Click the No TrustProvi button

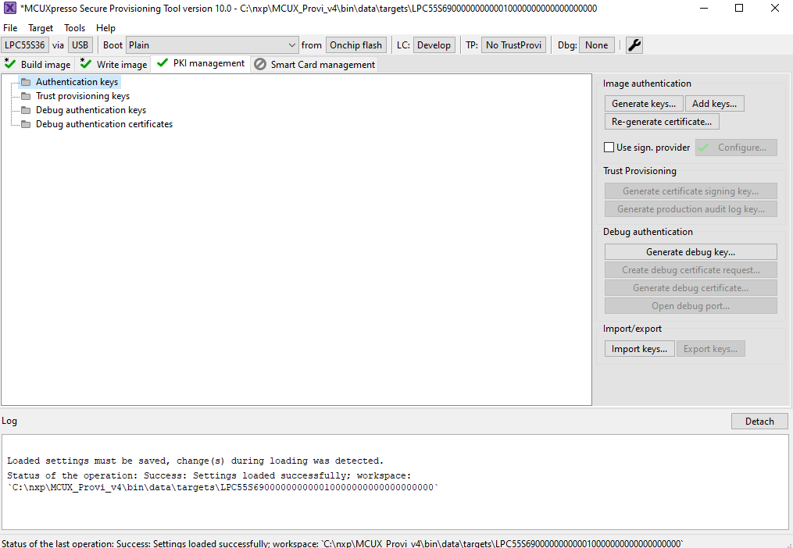pyautogui.click(x=513, y=45)
